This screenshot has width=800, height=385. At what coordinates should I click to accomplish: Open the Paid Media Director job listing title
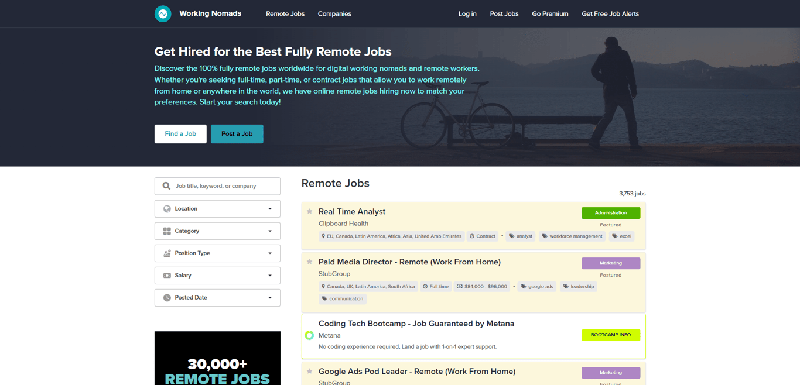click(x=409, y=262)
